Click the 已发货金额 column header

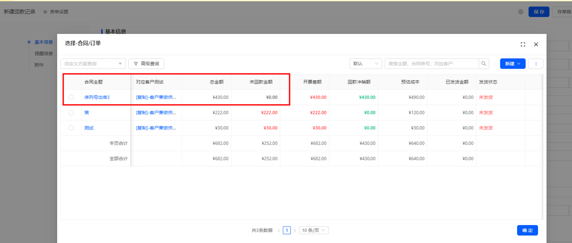[457, 82]
